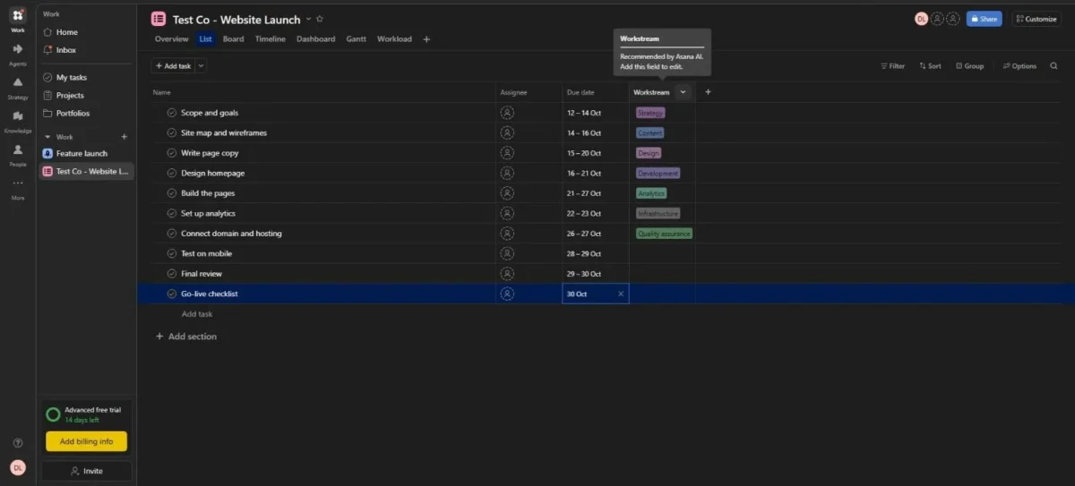Open the Filter options
The height and width of the screenshot is (486, 1075).
[892, 65]
